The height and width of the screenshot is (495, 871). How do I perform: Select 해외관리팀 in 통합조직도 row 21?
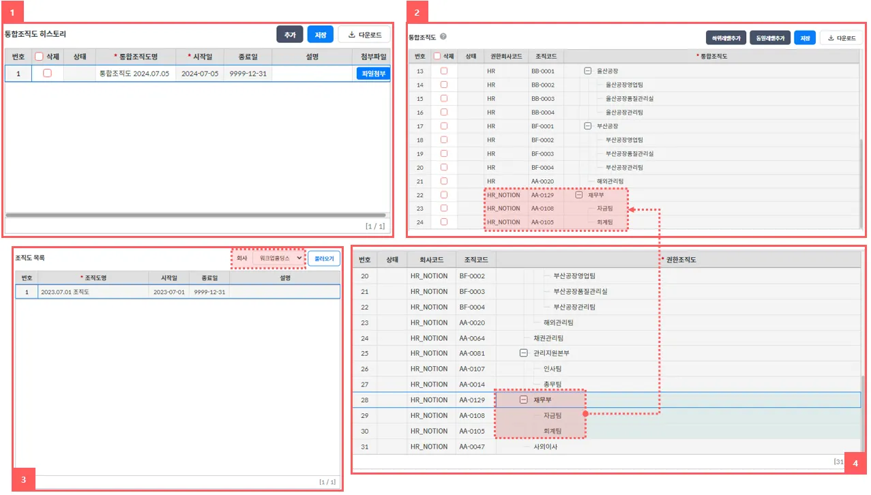tap(610, 181)
